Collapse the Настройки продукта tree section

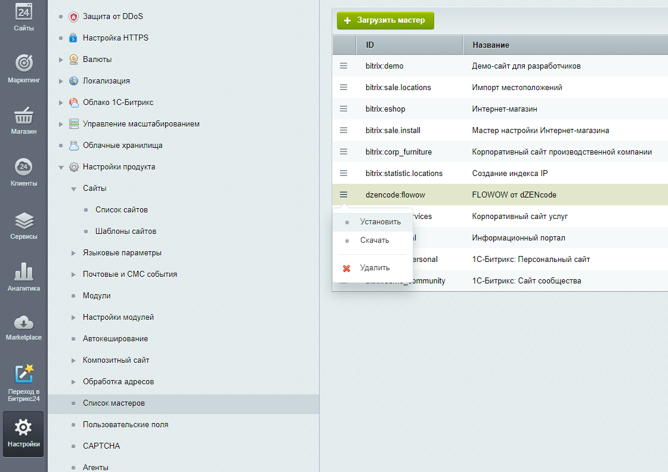pyautogui.click(x=61, y=167)
